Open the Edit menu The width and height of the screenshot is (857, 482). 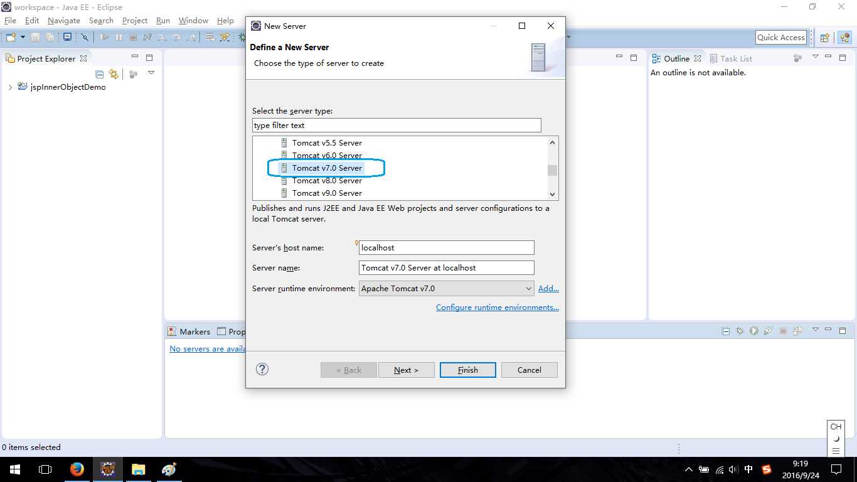click(32, 21)
